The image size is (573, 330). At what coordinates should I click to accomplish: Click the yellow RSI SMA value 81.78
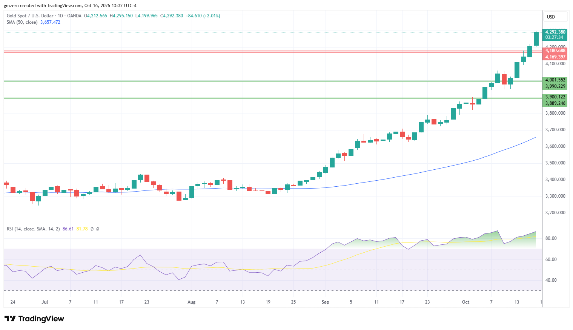(x=82, y=229)
